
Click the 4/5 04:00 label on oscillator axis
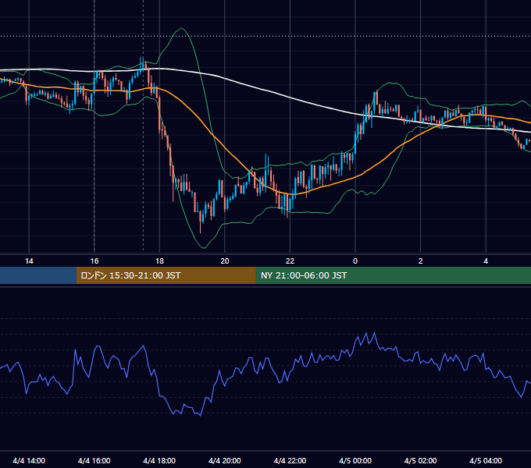click(486, 460)
